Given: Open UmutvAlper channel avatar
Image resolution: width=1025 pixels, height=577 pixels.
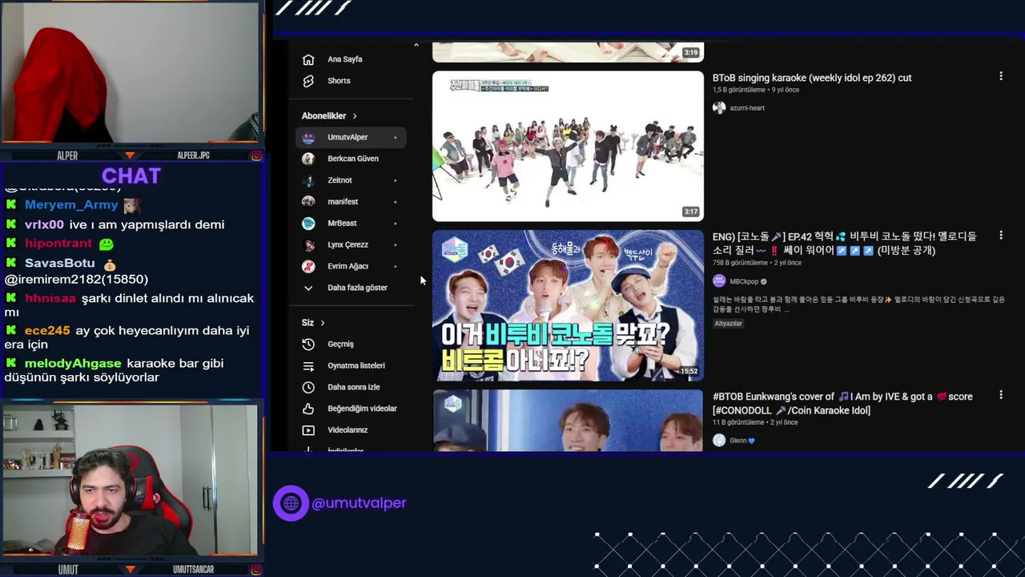Looking at the screenshot, I should click(x=308, y=137).
